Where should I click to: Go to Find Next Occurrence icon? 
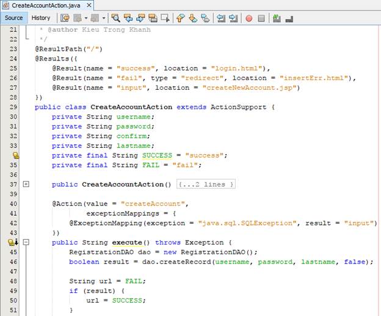coord(140,18)
